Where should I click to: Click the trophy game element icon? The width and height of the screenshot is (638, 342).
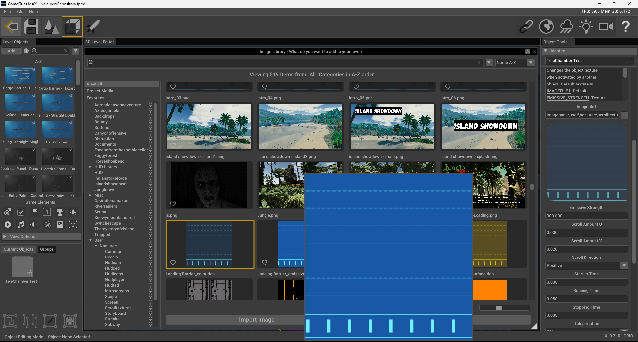(60, 212)
